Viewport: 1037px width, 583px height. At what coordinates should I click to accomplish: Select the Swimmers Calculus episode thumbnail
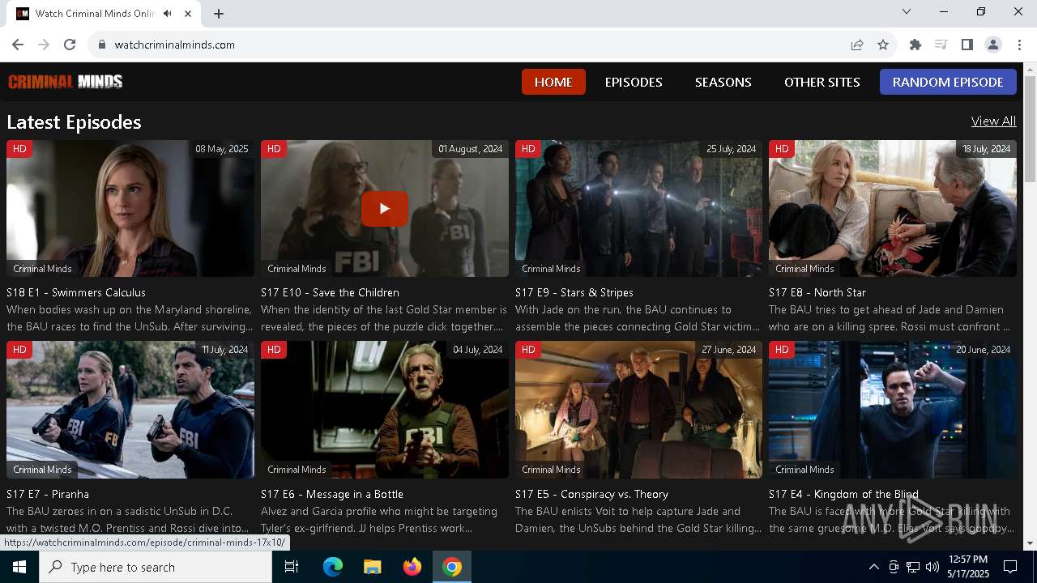[x=130, y=209]
